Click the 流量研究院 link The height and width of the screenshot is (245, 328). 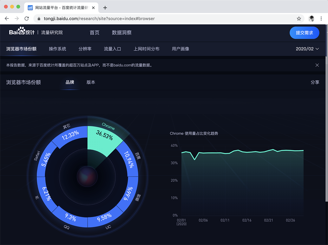click(52, 33)
